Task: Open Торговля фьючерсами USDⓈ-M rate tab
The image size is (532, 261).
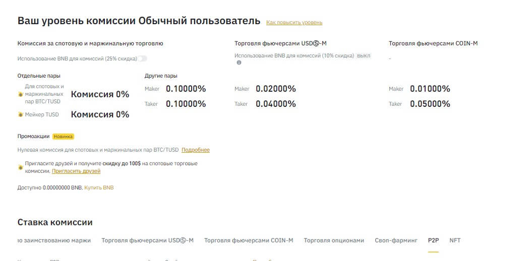Action: click(x=147, y=240)
